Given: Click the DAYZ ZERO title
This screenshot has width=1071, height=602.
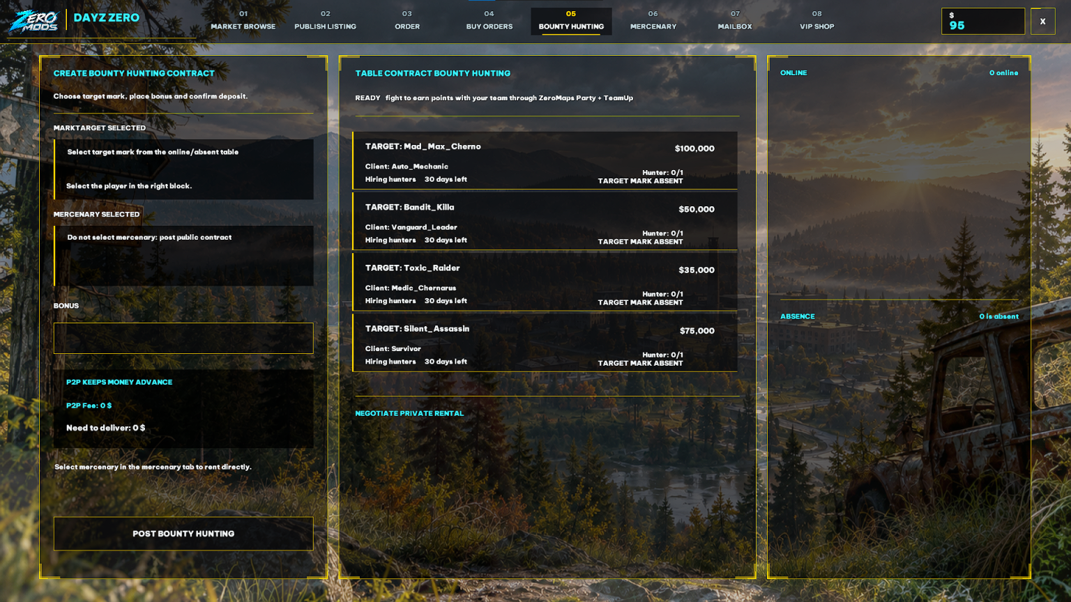Looking at the screenshot, I should click(x=107, y=17).
